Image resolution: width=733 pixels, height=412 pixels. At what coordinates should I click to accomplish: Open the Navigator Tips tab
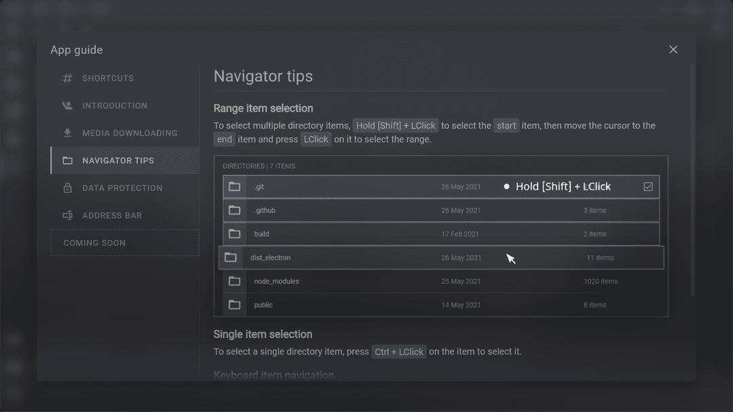(x=118, y=161)
